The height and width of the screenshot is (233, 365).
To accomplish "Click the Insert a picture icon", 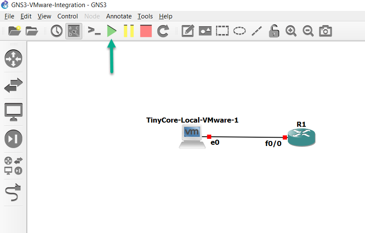I will click(205, 31).
